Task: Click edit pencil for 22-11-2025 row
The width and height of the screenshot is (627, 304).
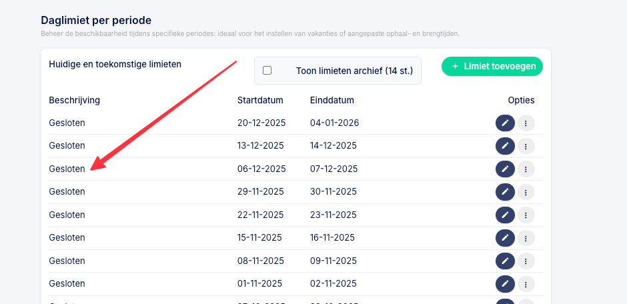Action: 505,215
